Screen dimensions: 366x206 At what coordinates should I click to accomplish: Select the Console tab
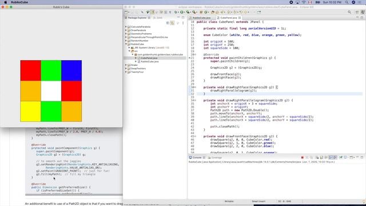pyautogui.click(x=197, y=158)
